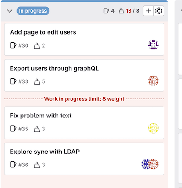This screenshot has height=188, width=182.
Task: Open list settings gear icon
Action: pos(159,11)
